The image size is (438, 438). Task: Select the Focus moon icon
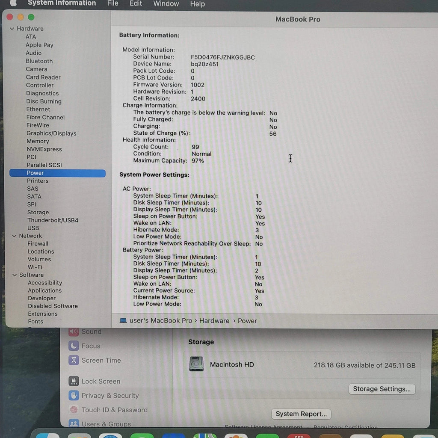click(x=74, y=346)
